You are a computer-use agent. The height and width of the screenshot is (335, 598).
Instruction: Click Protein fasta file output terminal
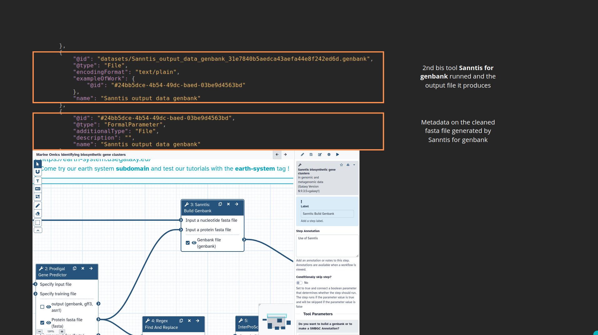[98, 319]
